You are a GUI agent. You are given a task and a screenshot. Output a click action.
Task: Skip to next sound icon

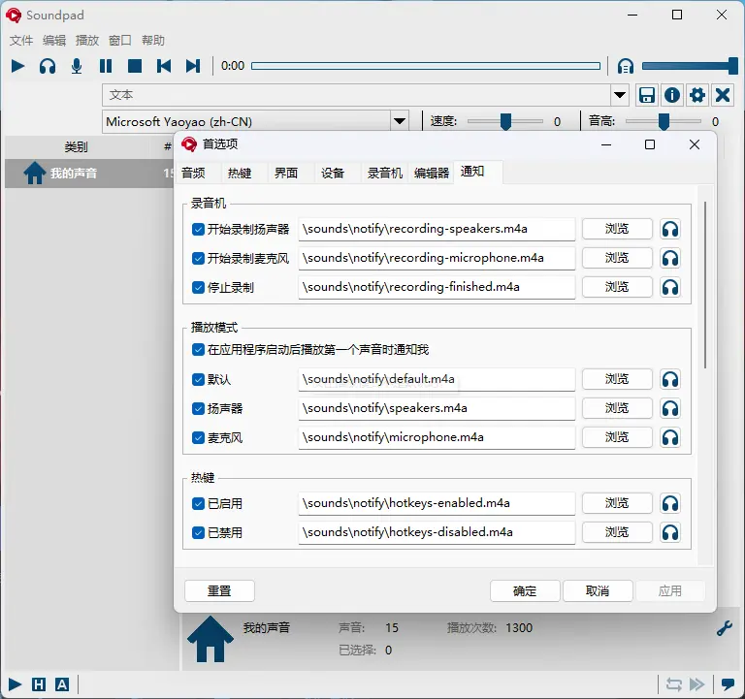tap(193, 66)
